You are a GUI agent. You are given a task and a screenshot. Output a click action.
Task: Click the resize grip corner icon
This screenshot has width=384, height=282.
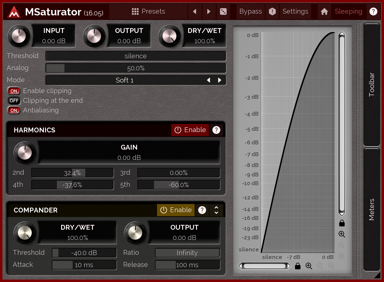[x=377, y=275]
